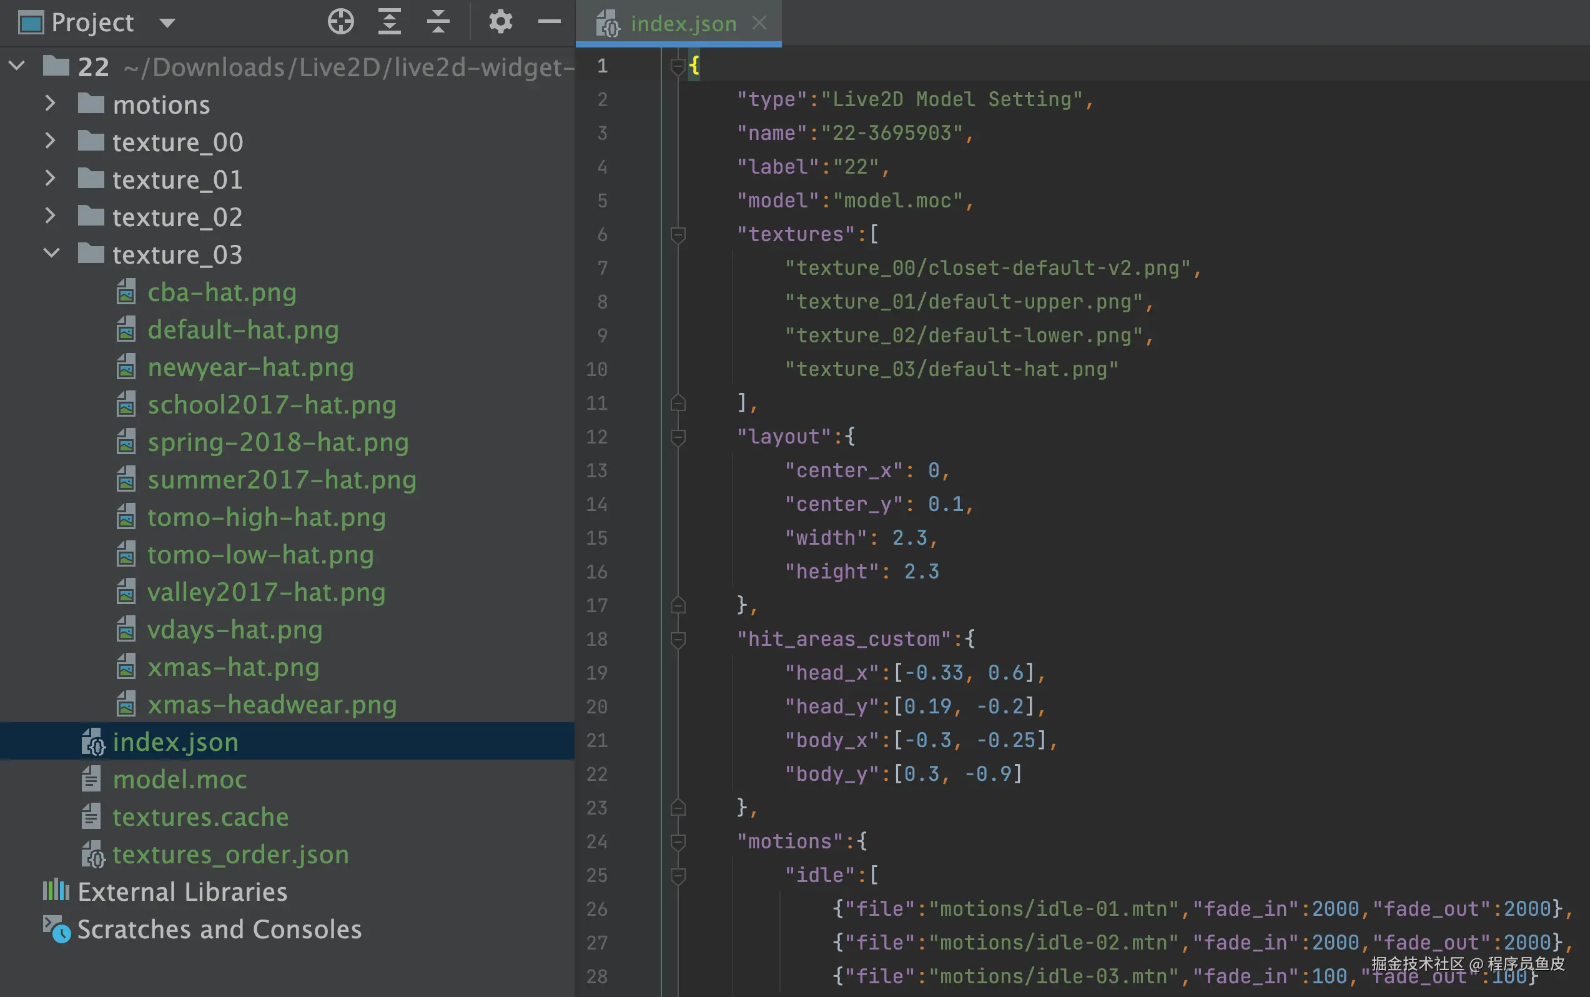This screenshot has width=1590, height=997.
Task: Click the xmas-headwear.png image file icon
Action: pos(126,705)
